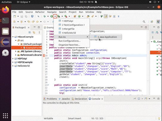Viewport: 162px width, 121px height.
Task: Click the Open Task pencil icon
Action: click(x=92, y=16)
